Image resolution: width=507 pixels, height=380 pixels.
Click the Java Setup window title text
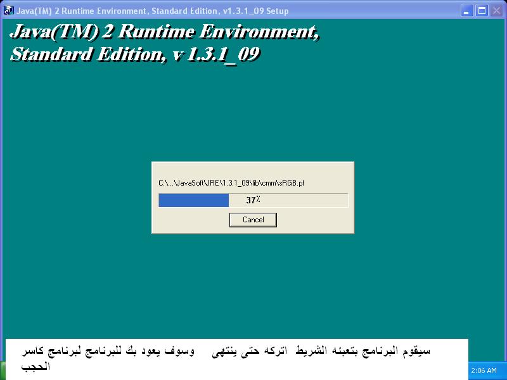pos(152,11)
